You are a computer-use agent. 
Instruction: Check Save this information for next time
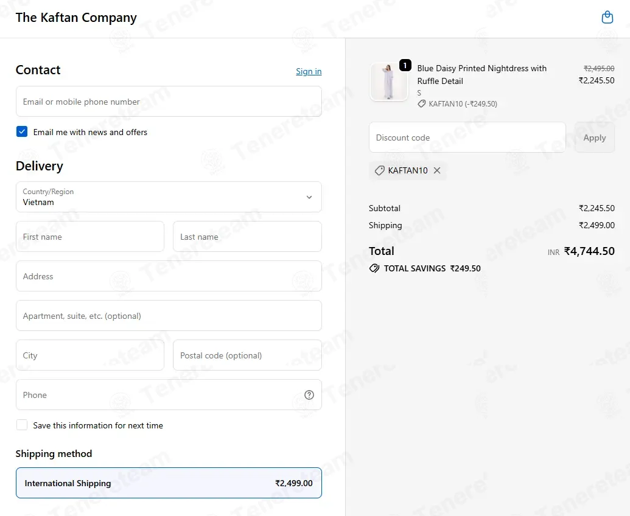pos(22,425)
